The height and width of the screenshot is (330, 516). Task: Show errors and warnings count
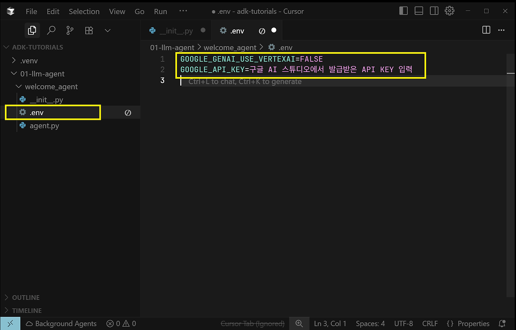(x=121, y=324)
